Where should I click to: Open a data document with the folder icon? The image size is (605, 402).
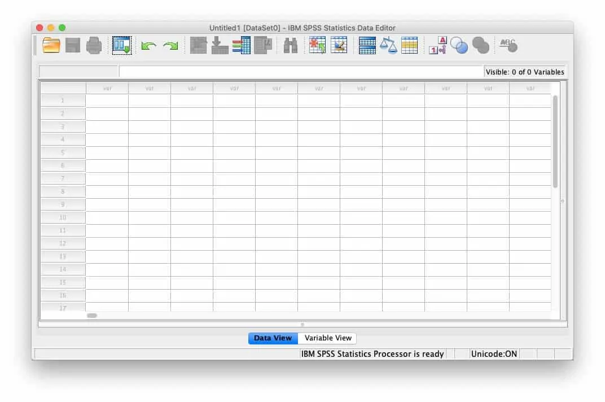pos(51,45)
